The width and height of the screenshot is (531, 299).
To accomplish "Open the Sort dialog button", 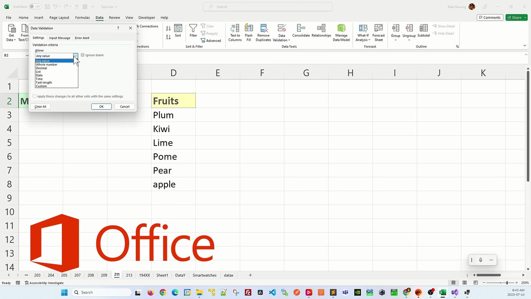I will coord(178,31).
